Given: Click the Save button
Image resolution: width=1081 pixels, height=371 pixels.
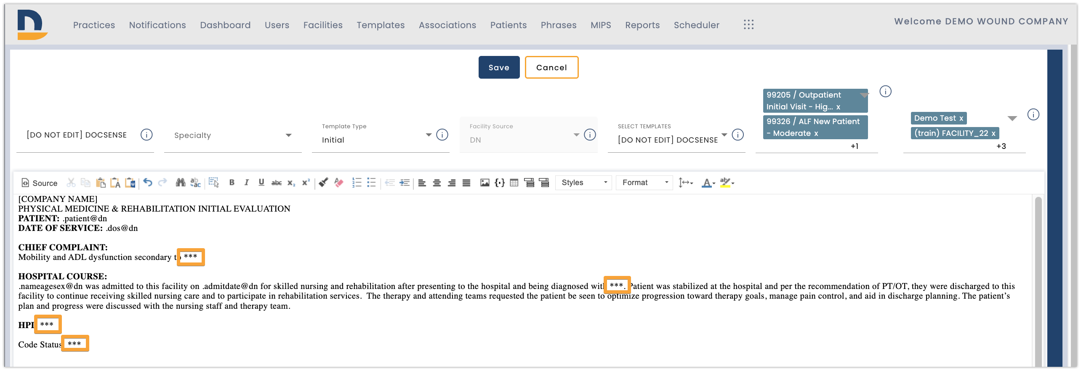Looking at the screenshot, I should click(x=499, y=67).
